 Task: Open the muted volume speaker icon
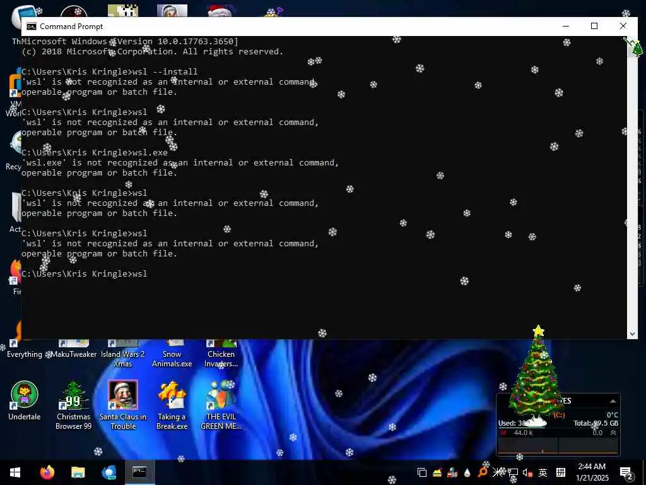[x=528, y=472]
